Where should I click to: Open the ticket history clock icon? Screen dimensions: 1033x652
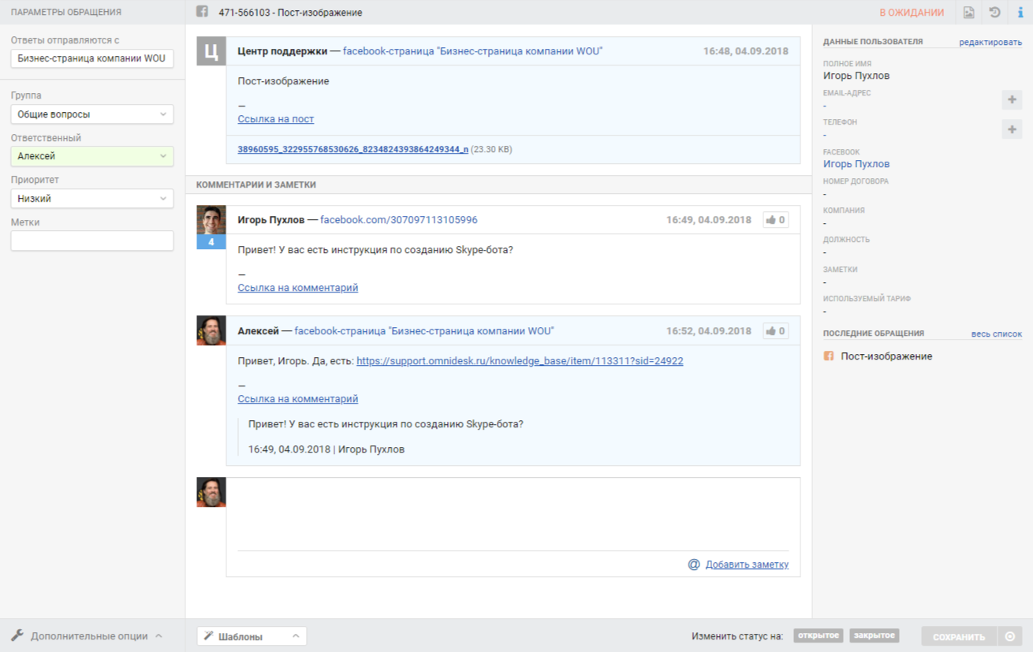(994, 13)
